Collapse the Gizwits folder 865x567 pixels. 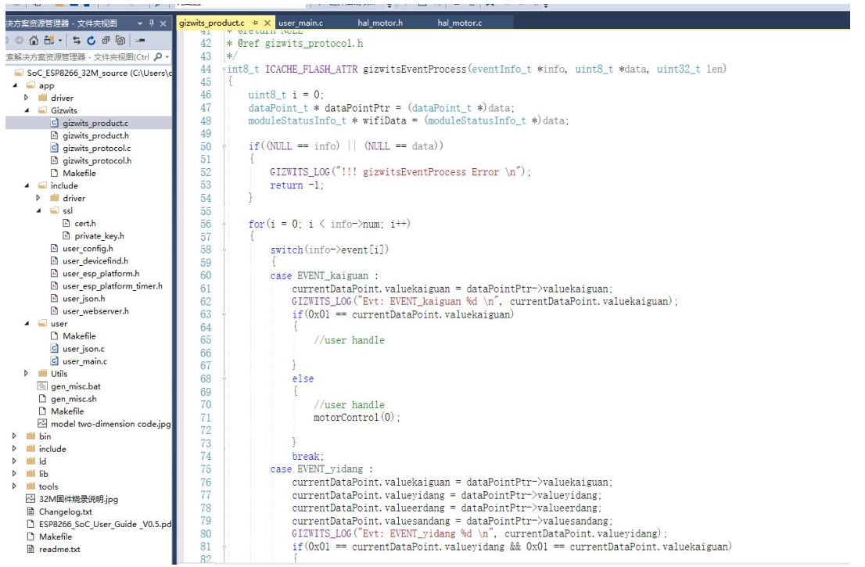pos(27,110)
